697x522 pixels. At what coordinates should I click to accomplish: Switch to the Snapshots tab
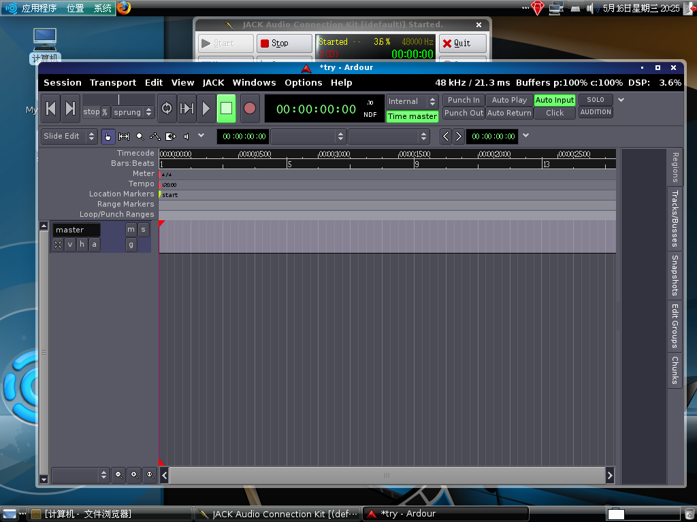click(675, 275)
